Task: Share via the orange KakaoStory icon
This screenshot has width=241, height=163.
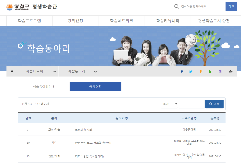Action: pyautogui.click(x=200, y=72)
